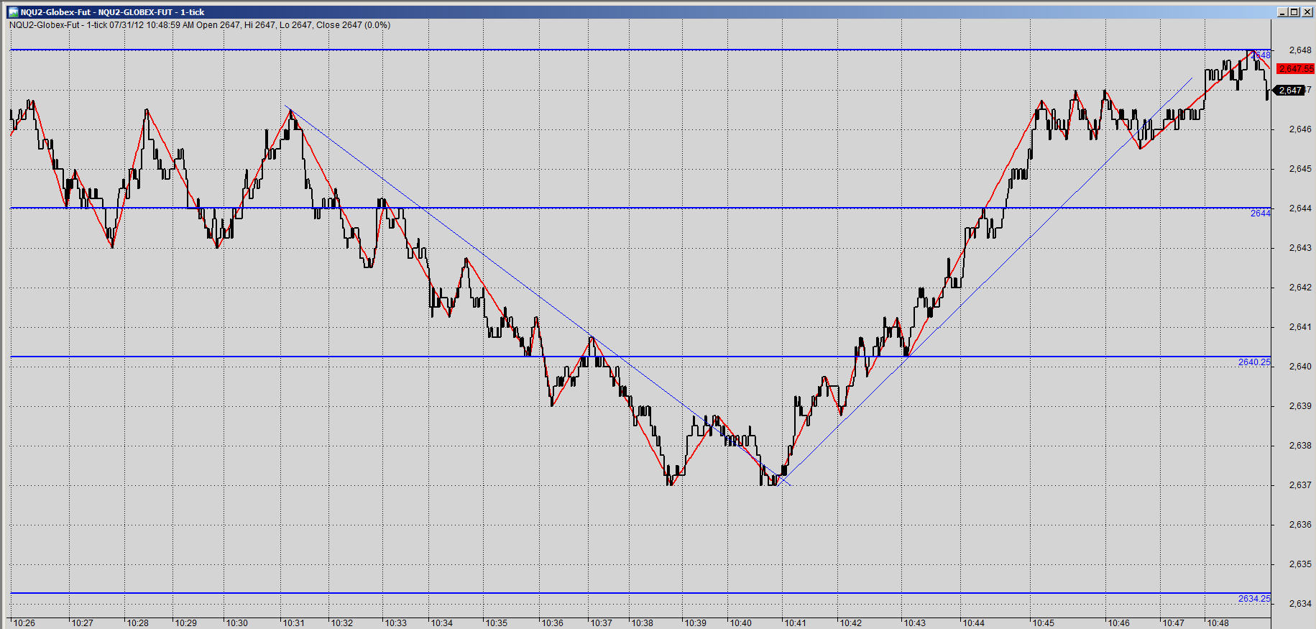Select the 2644 horizontal line label
Viewport: 1316px width, 629px height.
tap(1261, 214)
